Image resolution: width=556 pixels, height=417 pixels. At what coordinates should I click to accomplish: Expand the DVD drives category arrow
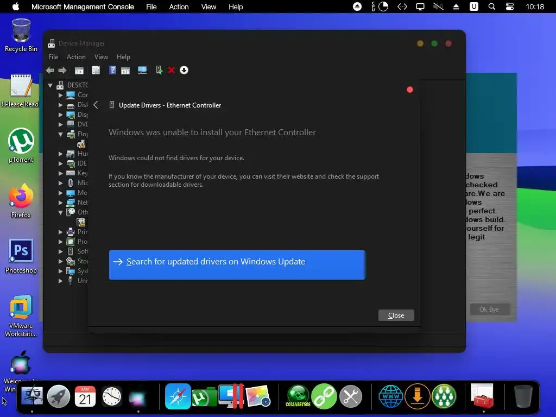[x=60, y=124]
